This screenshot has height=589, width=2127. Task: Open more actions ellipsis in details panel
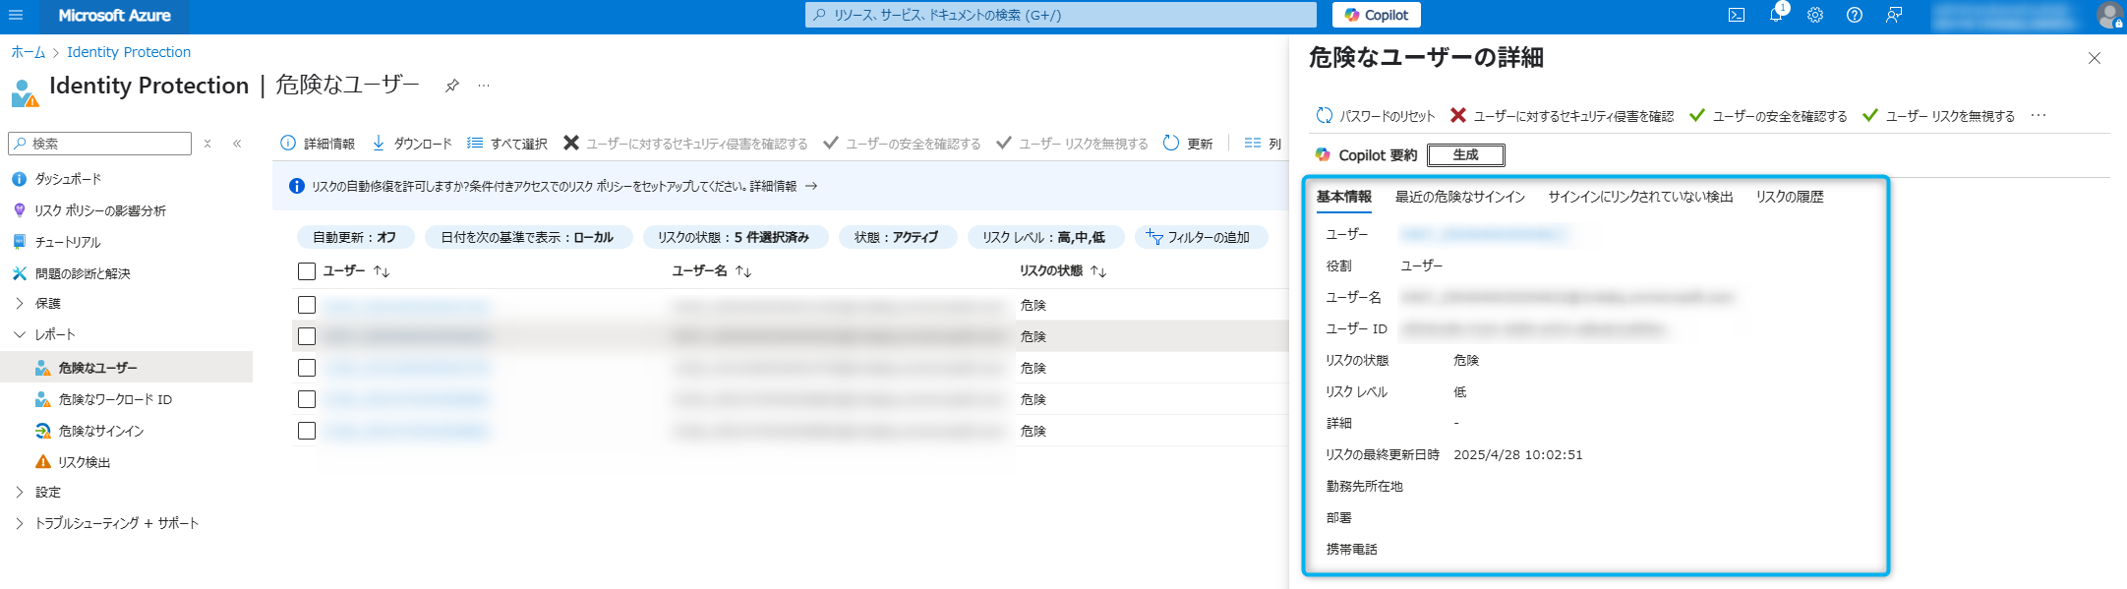click(x=2038, y=116)
